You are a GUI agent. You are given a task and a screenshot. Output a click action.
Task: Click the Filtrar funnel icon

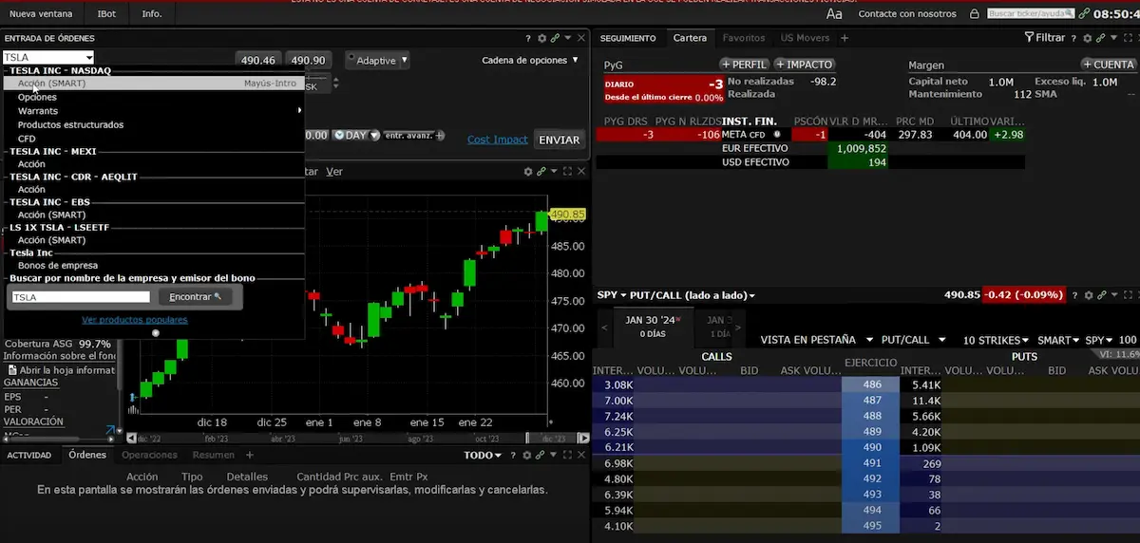coord(1029,38)
